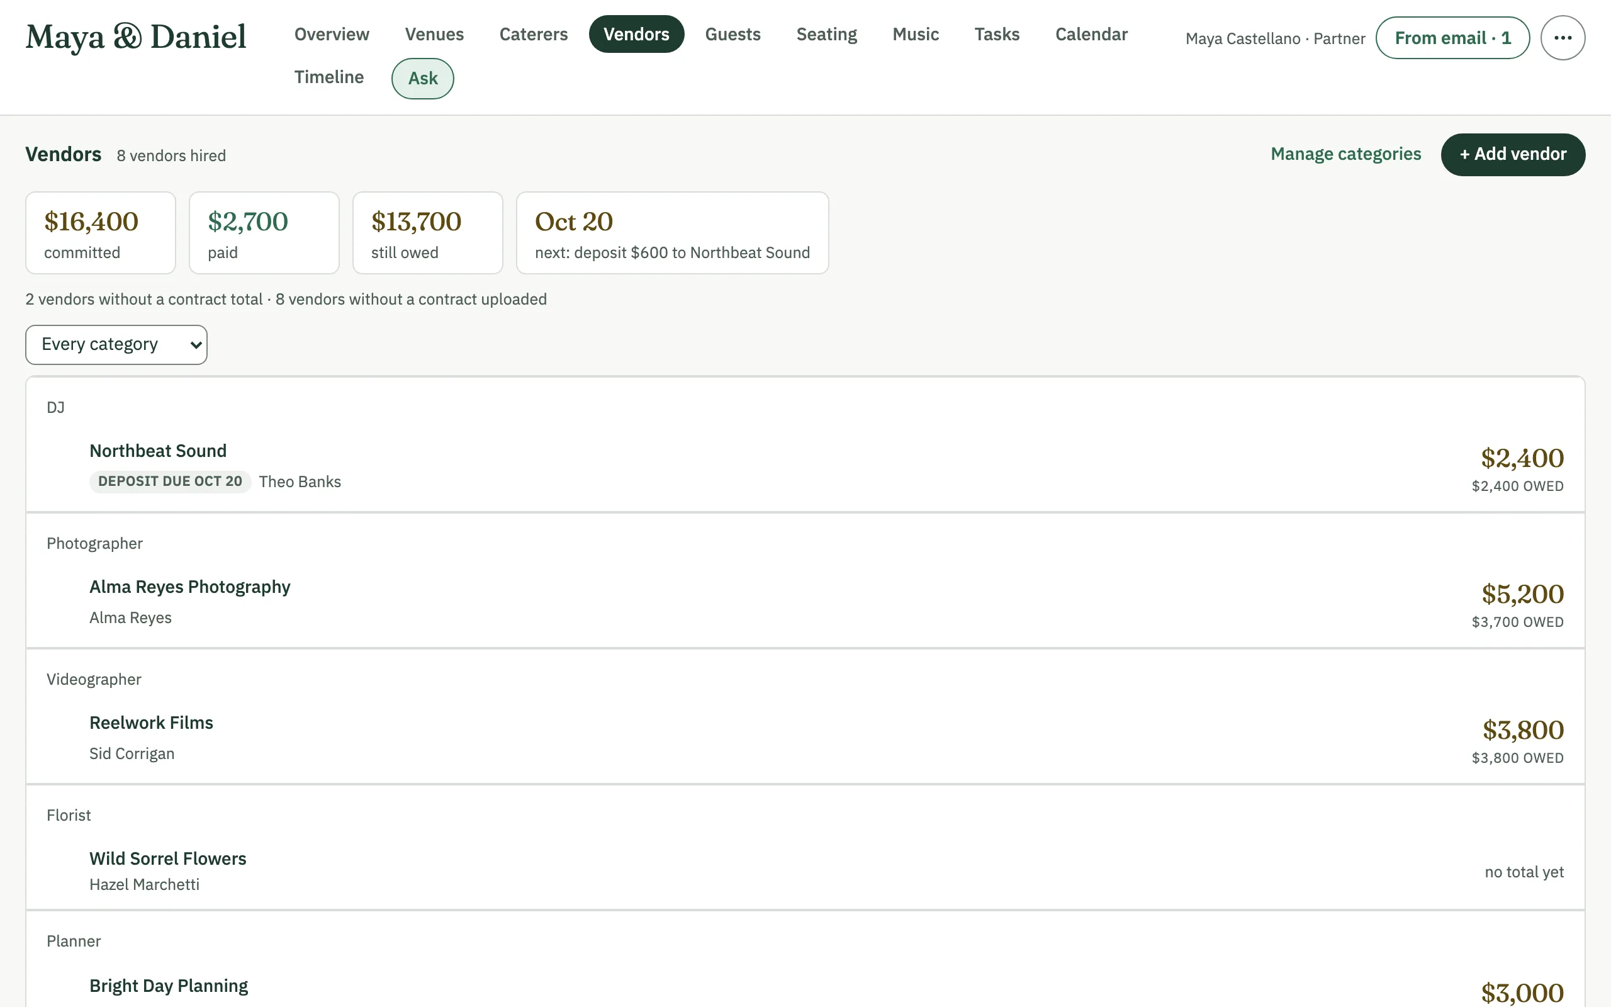This screenshot has width=1611, height=1007.
Task: Click the $13,700 still owed card
Action: click(427, 233)
